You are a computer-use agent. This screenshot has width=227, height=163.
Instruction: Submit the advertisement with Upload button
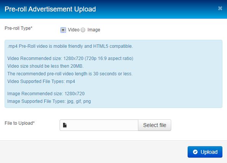(x=205, y=152)
